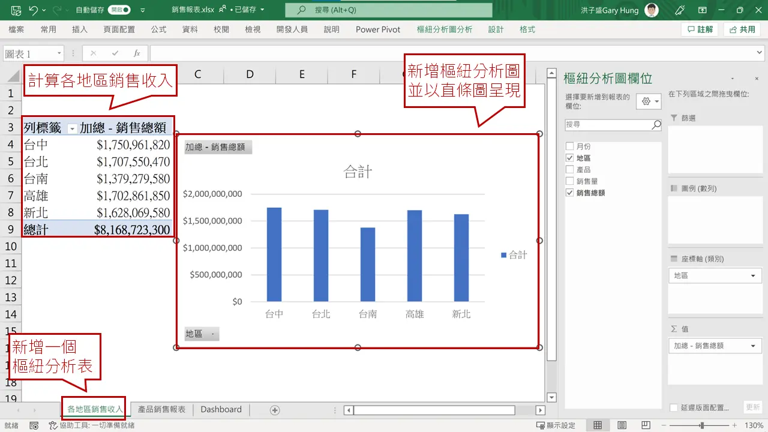768x432 pixels.
Task: Click the search box Alt+Q
Action: click(x=388, y=10)
